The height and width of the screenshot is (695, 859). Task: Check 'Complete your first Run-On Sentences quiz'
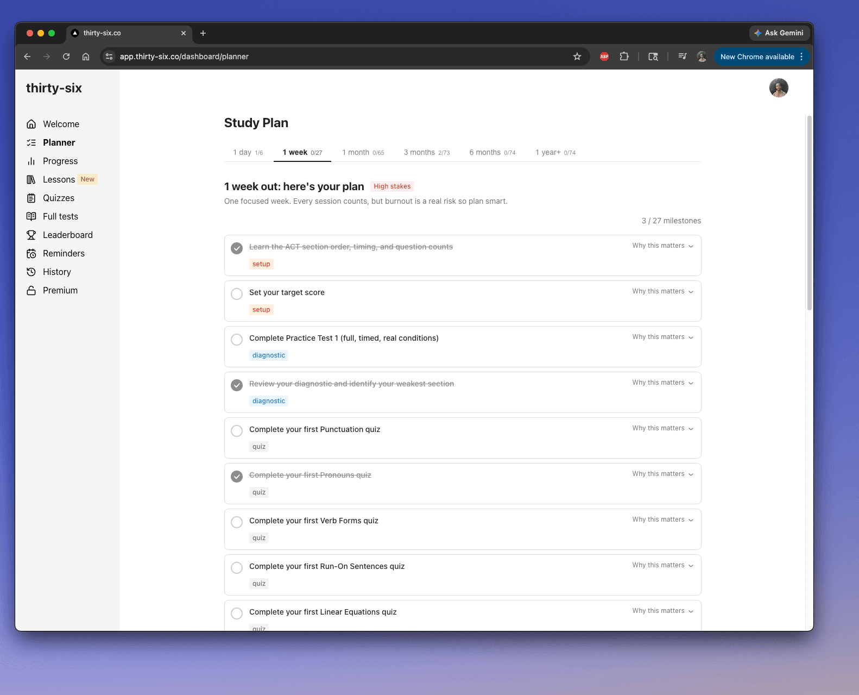pyautogui.click(x=237, y=568)
